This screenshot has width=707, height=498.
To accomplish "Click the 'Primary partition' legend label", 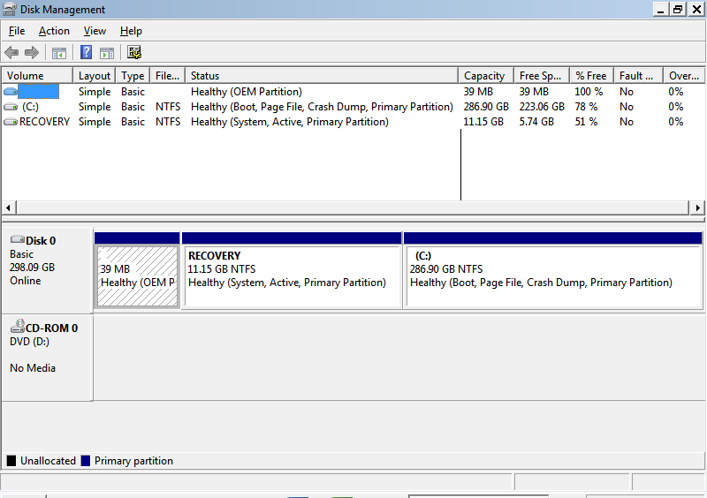I will (x=133, y=461).
